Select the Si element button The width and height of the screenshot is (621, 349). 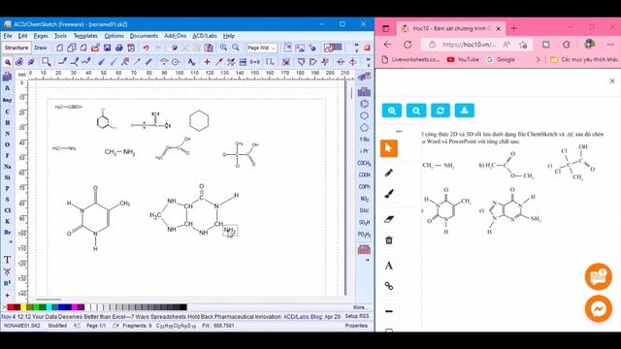point(7,177)
